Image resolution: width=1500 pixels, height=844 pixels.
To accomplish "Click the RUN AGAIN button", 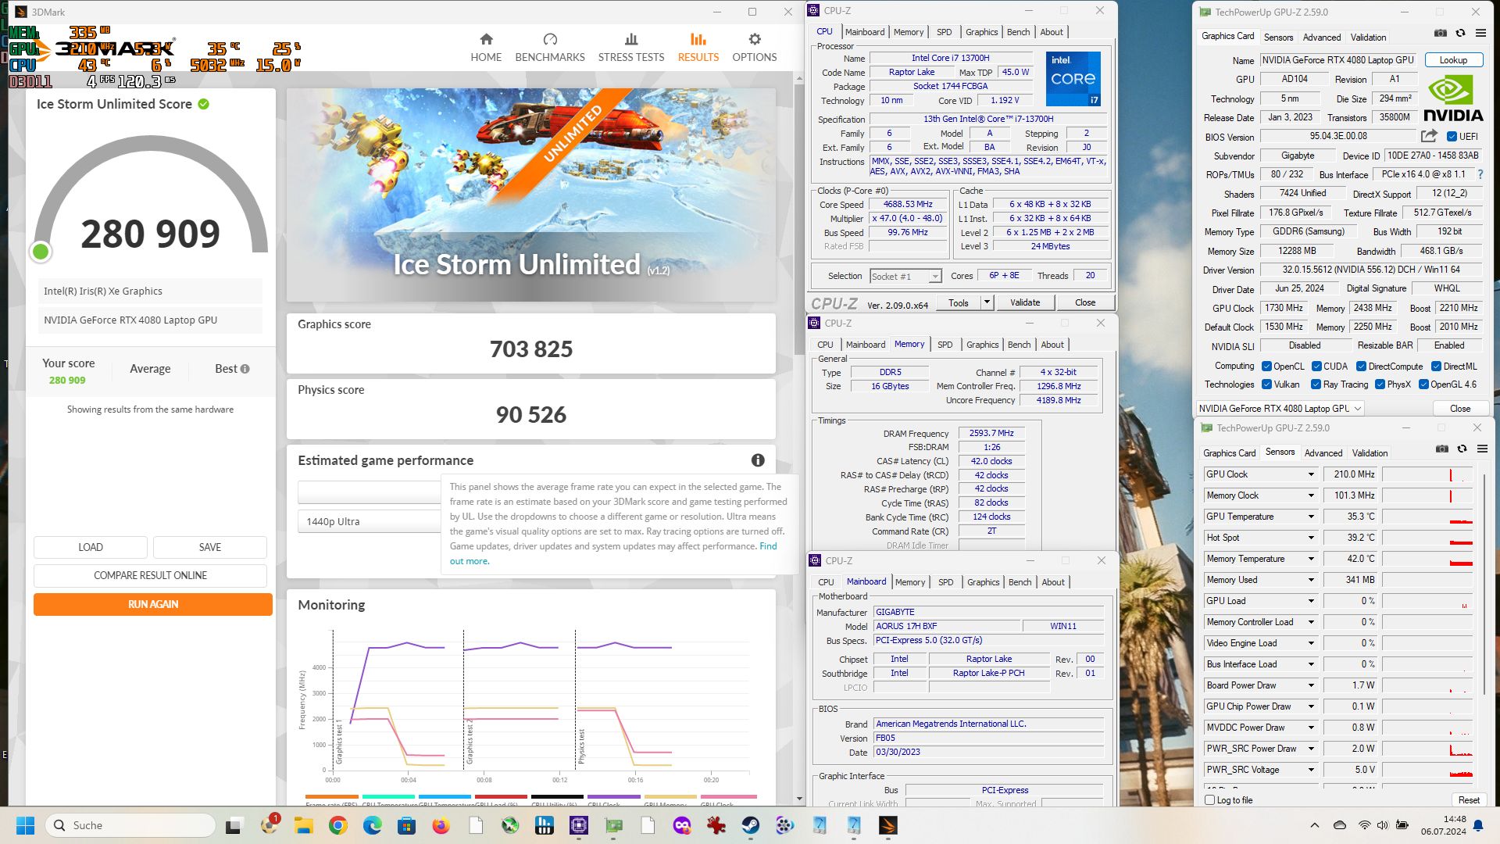I will click(153, 604).
